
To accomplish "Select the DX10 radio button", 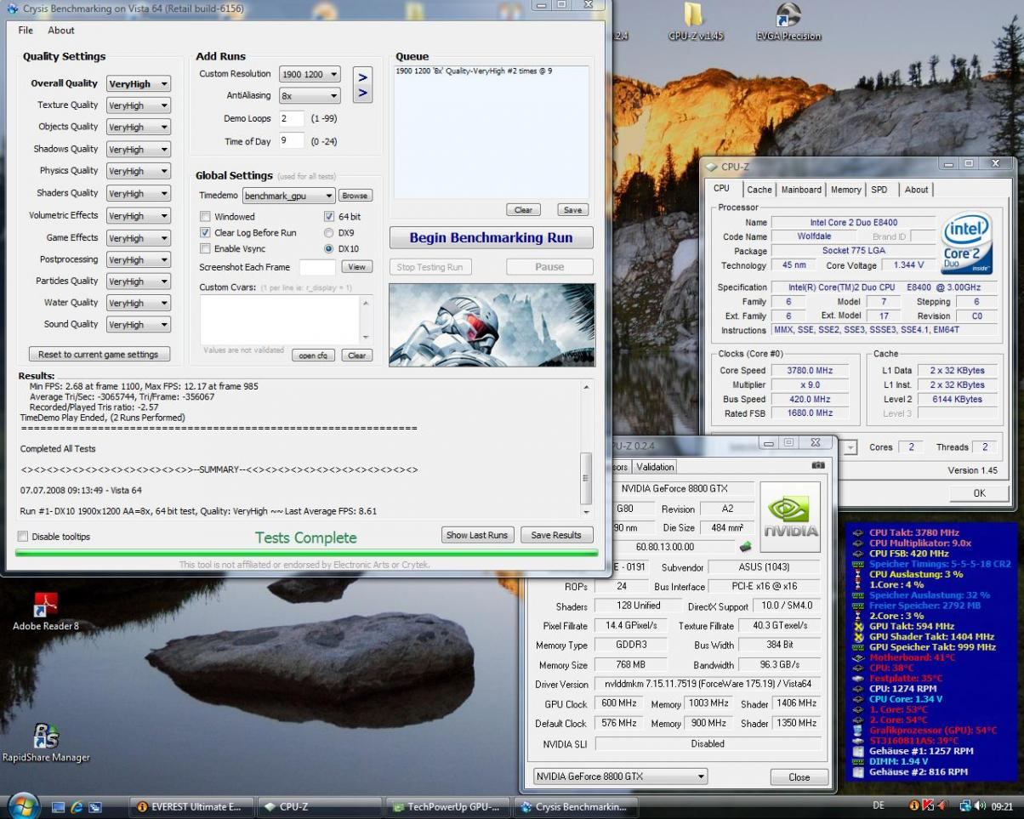I will tap(329, 248).
